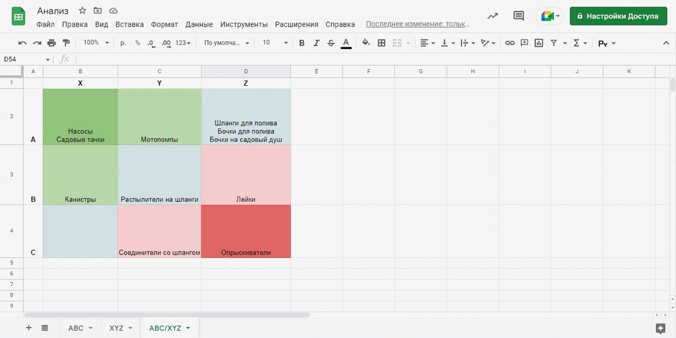Viewport: 676px width, 338px height.
Task: Click the undo arrow icon
Action: 22,43
